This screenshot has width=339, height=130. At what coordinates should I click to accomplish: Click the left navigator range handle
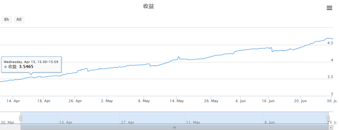(x=21, y=118)
